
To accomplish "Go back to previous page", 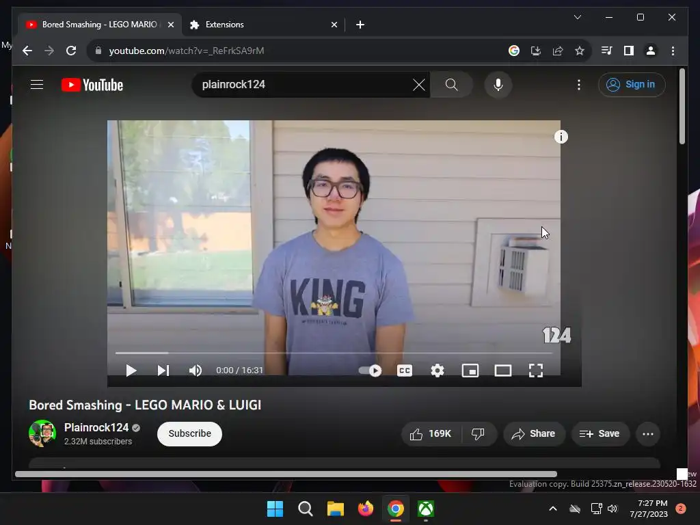I will click(27, 51).
